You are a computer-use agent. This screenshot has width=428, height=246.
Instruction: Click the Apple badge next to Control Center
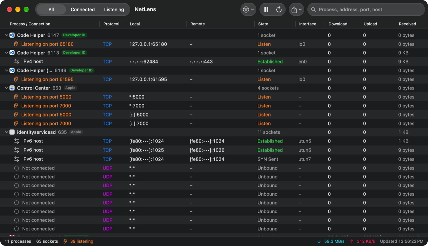(70, 88)
